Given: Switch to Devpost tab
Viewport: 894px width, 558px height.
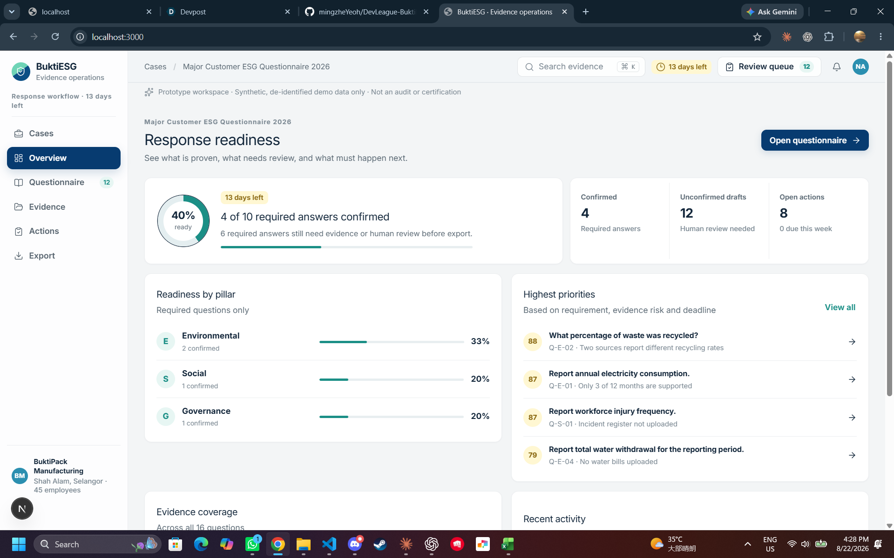Looking at the screenshot, I should [229, 12].
